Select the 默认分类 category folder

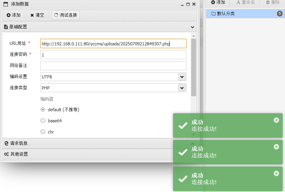(226, 13)
